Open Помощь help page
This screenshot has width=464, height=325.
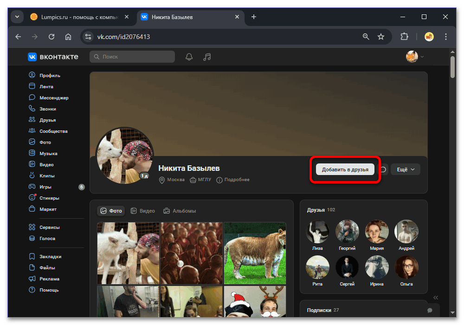tap(44, 290)
